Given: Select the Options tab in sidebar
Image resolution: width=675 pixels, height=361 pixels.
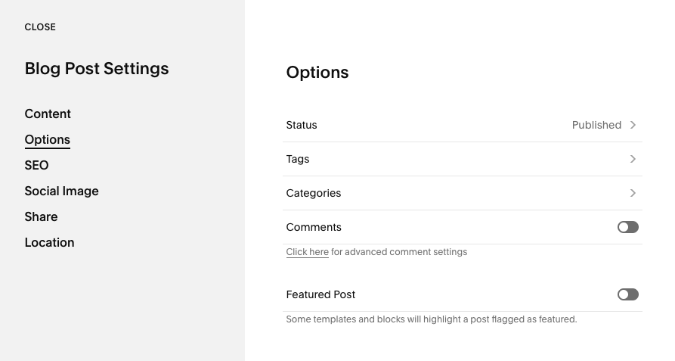Looking at the screenshot, I should tap(47, 140).
